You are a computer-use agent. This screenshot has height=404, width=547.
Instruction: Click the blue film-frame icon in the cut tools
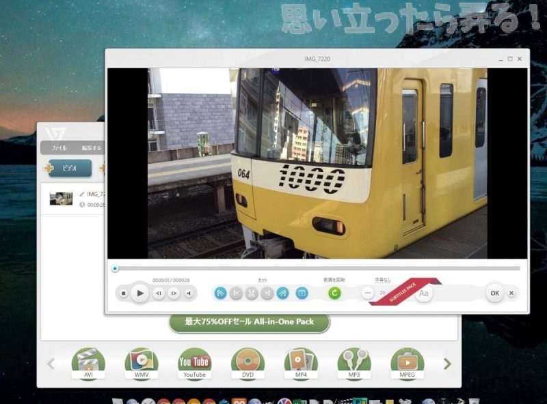pyautogui.click(x=302, y=293)
